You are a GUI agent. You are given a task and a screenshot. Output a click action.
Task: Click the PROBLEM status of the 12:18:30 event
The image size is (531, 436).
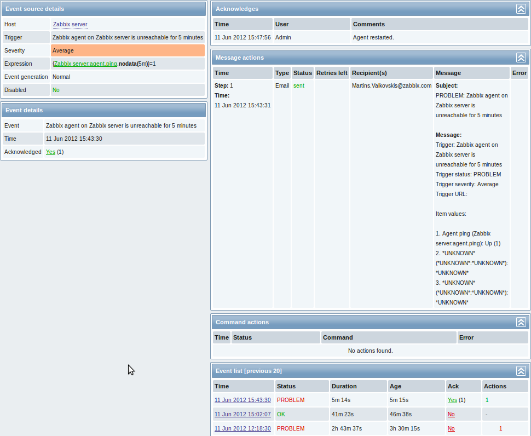(x=291, y=428)
